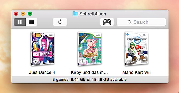
Task: Click the games and storage status text
Action: point(89,80)
